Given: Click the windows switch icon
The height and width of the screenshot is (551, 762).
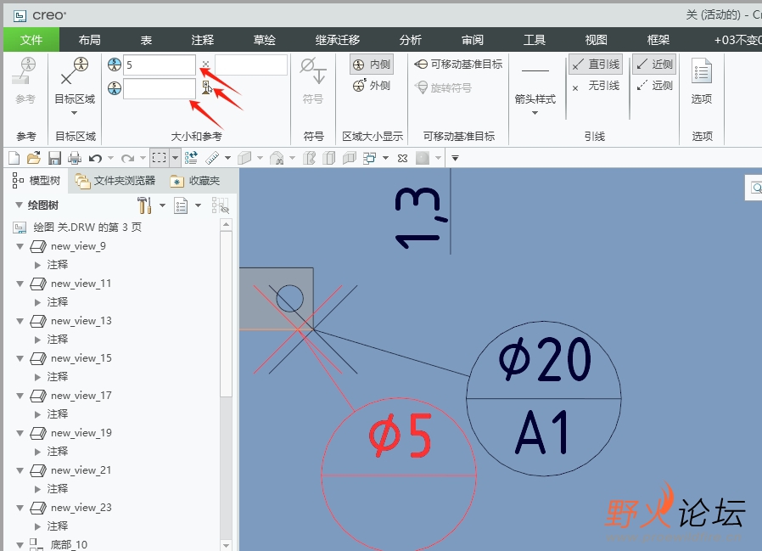Looking at the screenshot, I should click(x=370, y=158).
